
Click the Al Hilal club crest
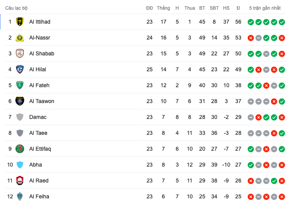click(x=20, y=70)
